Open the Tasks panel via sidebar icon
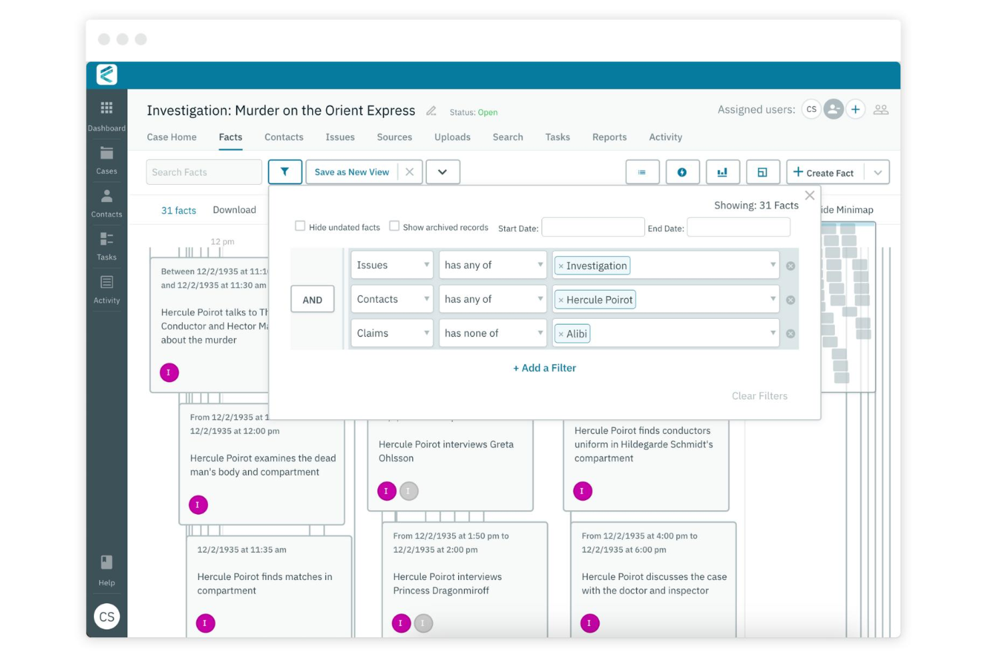Image resolution: width=987 pixels, height=658 pixels. click(106, 240)
